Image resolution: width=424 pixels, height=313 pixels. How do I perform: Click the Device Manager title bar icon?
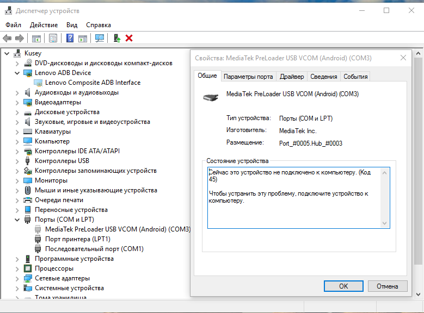coord(8,11)
